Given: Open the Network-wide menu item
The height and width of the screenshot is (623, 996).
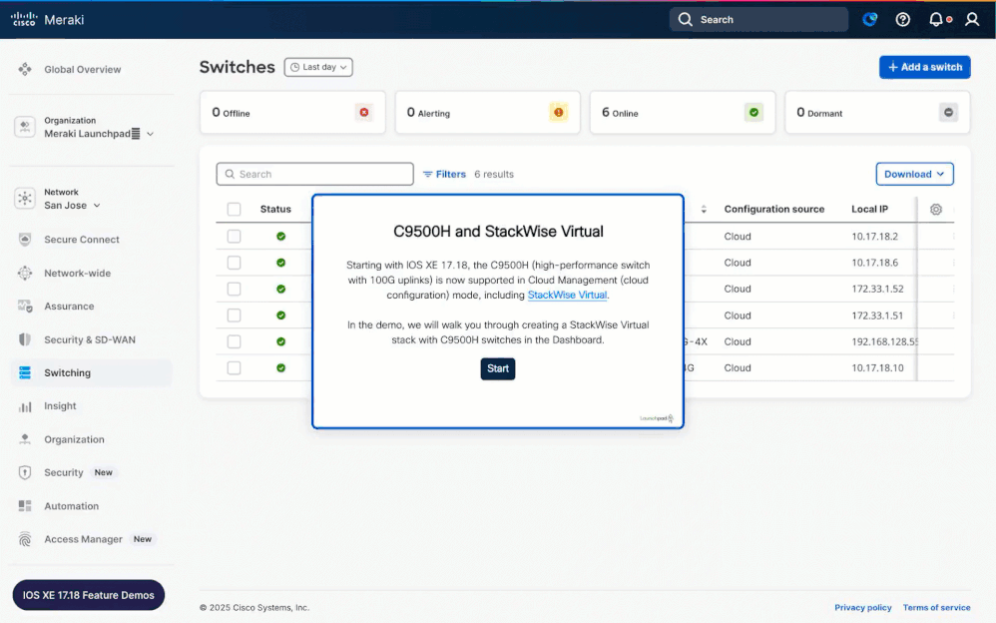Looking at the screenshot, I should click(x=77, y=273).
